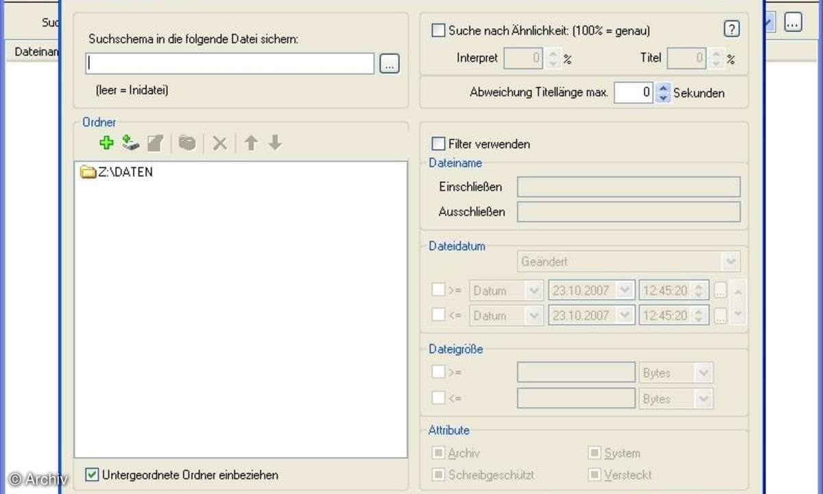Open the Bytes unit dropdown for Dateigröße
Viewport: 823px width, 494px height.
coord(704,372)
